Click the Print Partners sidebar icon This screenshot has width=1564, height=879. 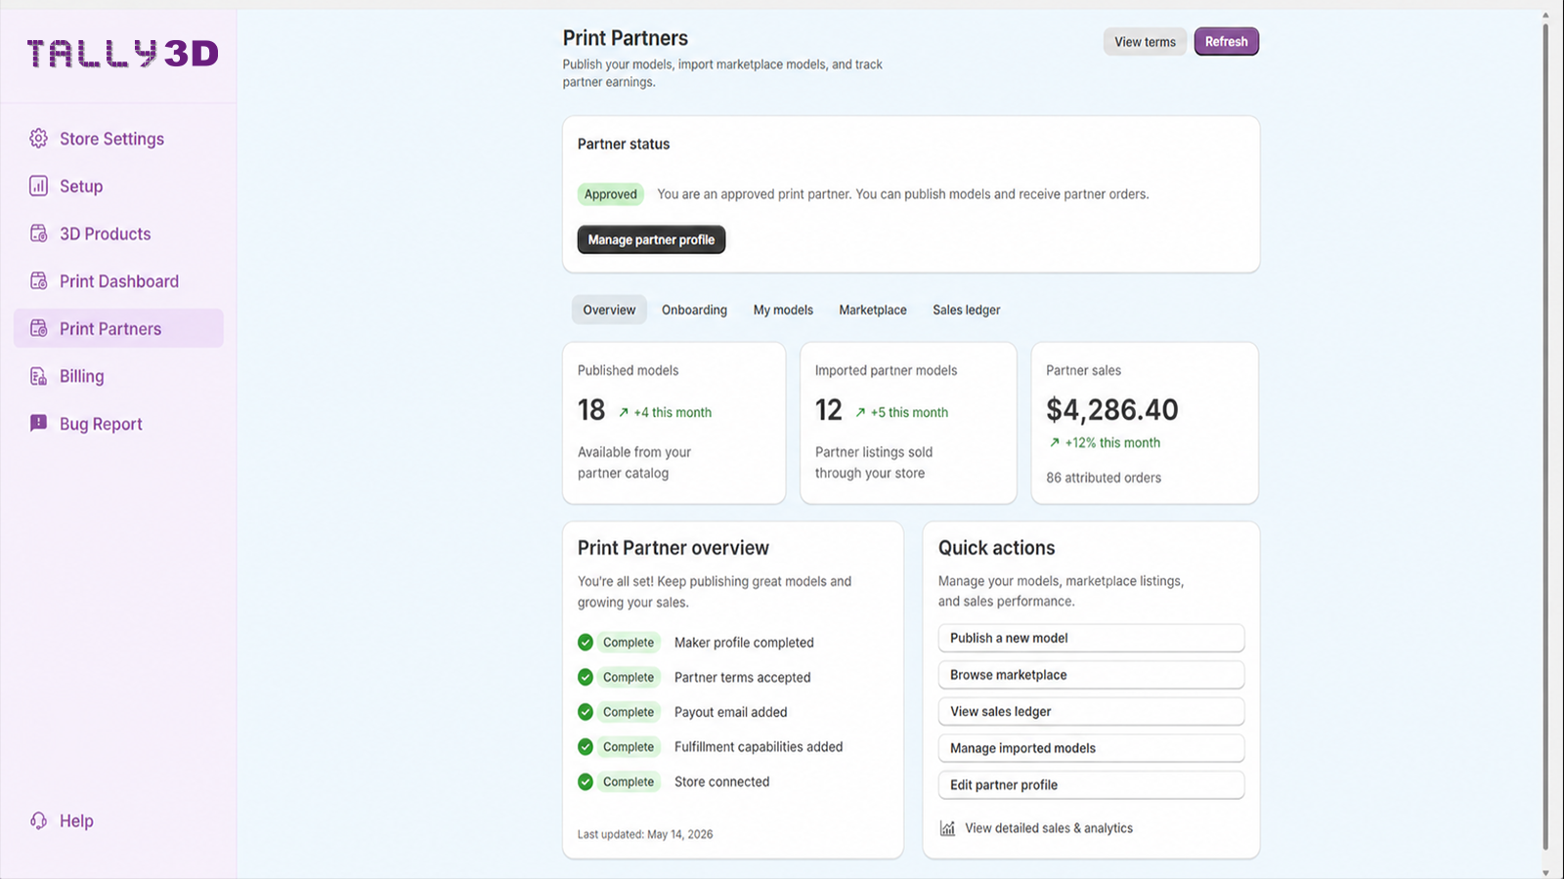click(x=38, y=328)
